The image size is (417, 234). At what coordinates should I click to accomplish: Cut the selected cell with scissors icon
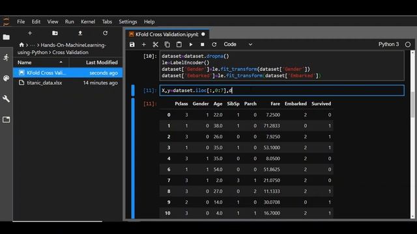tap(156, 45)
